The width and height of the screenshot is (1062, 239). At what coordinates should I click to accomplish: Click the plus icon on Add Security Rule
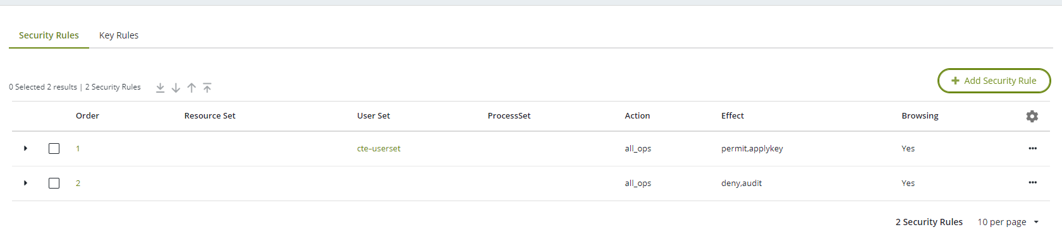955,81
